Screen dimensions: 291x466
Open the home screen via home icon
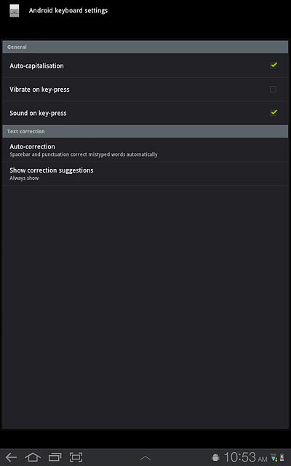tap(33, 457)
